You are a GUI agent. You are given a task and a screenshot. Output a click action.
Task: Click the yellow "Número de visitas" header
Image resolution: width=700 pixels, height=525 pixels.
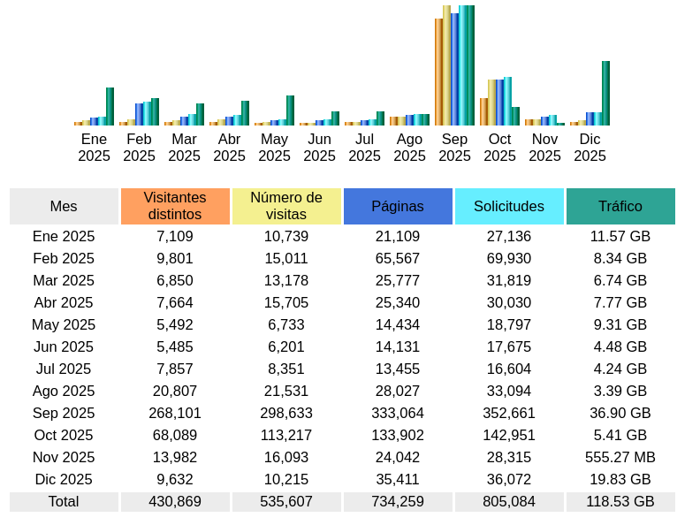click(x=286, y=206)
